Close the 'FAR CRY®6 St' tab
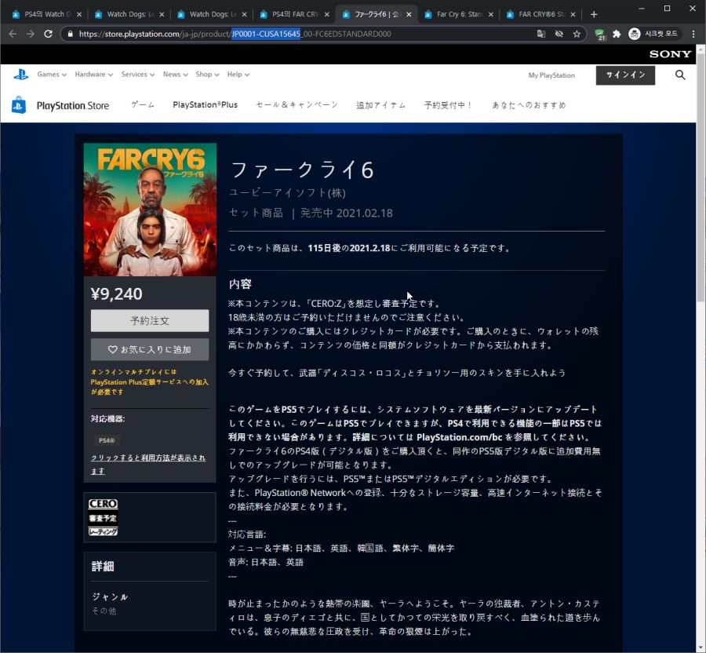Viewport: 706px width, 653px height. click(573, 14)
